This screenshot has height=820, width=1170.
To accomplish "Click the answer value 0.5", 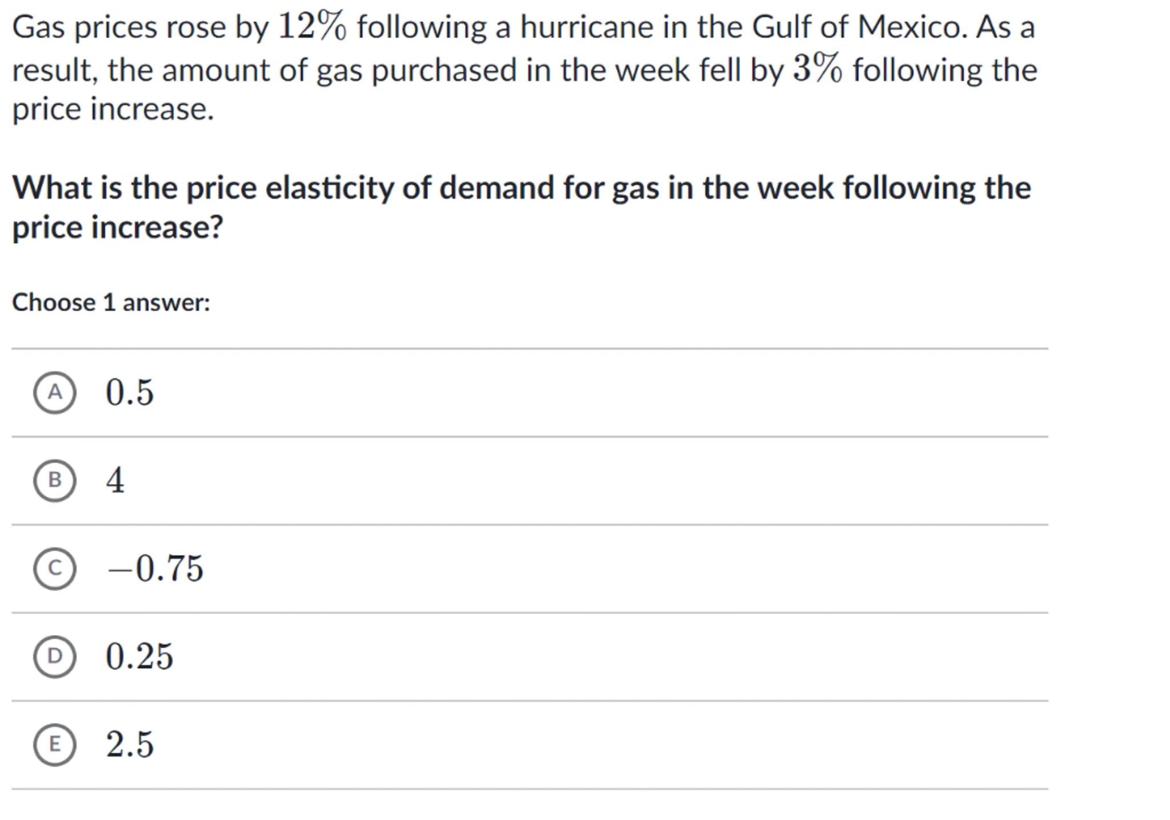I will tap(130, 392).
